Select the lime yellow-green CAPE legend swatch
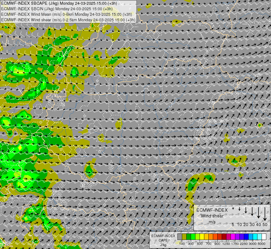This screenshot has width=271, height=249. coord(197,237)
